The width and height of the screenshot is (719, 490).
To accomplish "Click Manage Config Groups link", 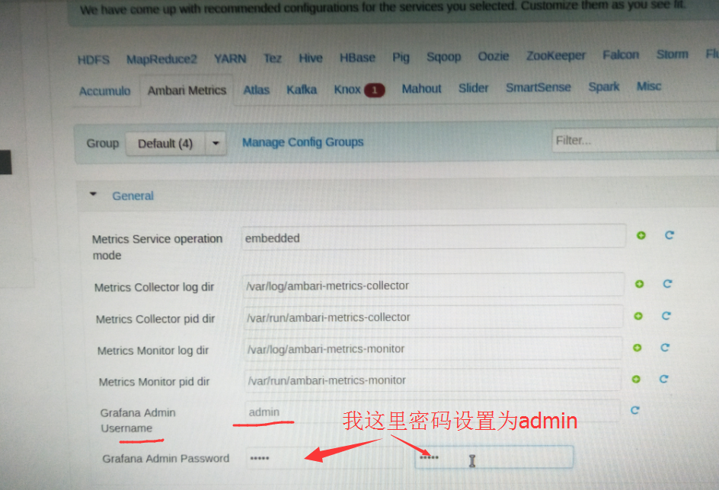I will 302,142.
